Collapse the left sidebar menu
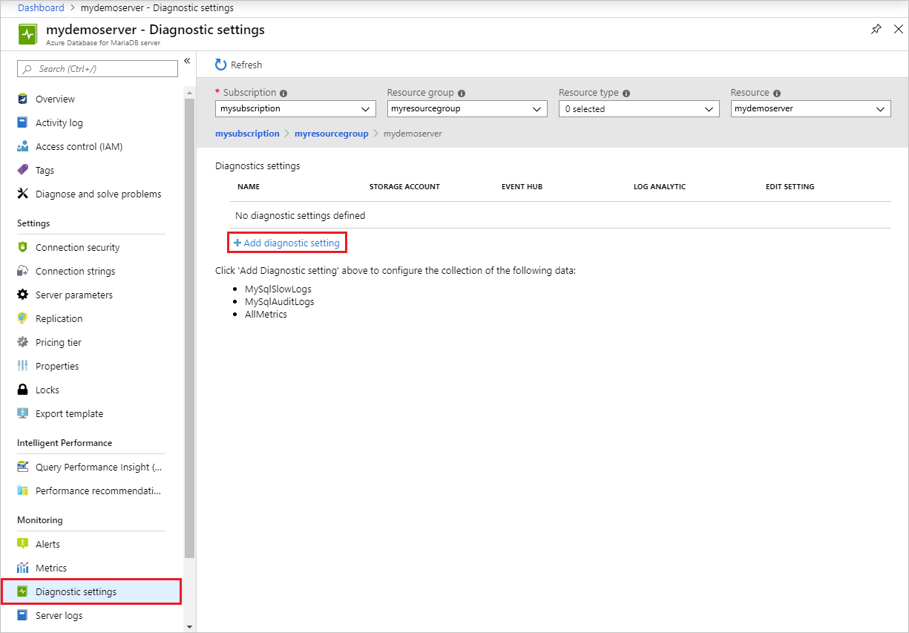The height and width of the screenshot is (633, 909). [x=186, y=61]
